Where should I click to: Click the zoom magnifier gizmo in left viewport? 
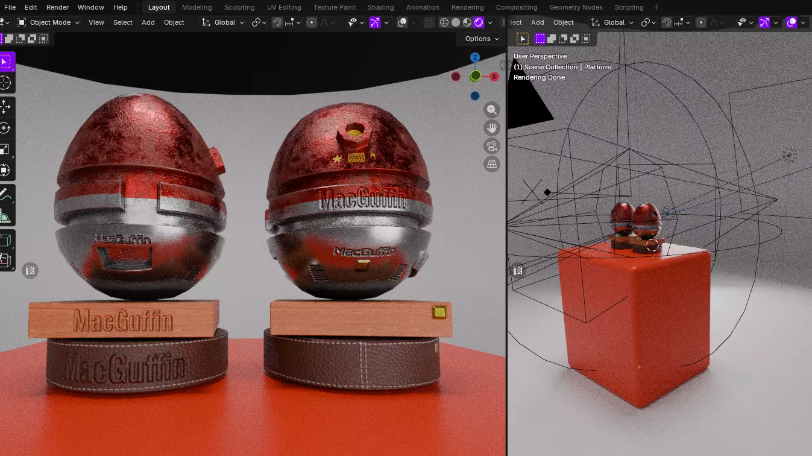[492, 110]
